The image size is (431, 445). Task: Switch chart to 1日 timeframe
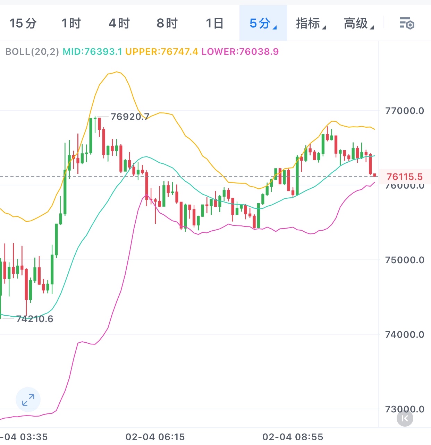[214, 24]
